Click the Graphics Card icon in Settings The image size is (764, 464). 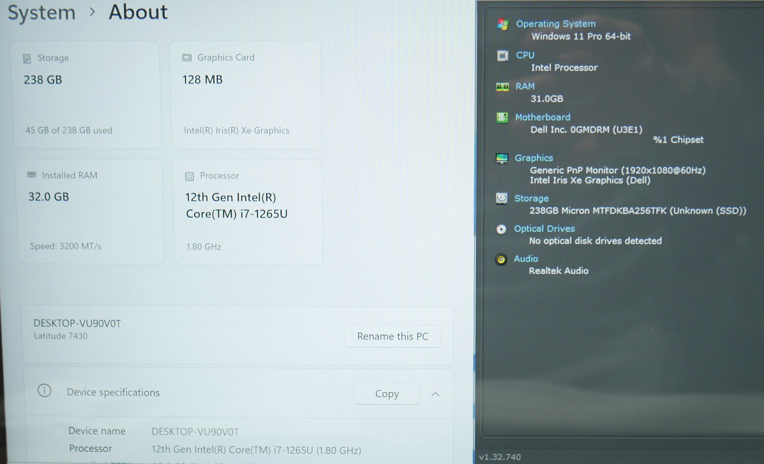[187, 58]
